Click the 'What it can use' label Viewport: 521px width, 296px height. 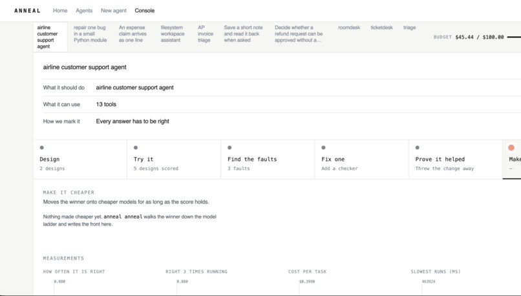61,104
